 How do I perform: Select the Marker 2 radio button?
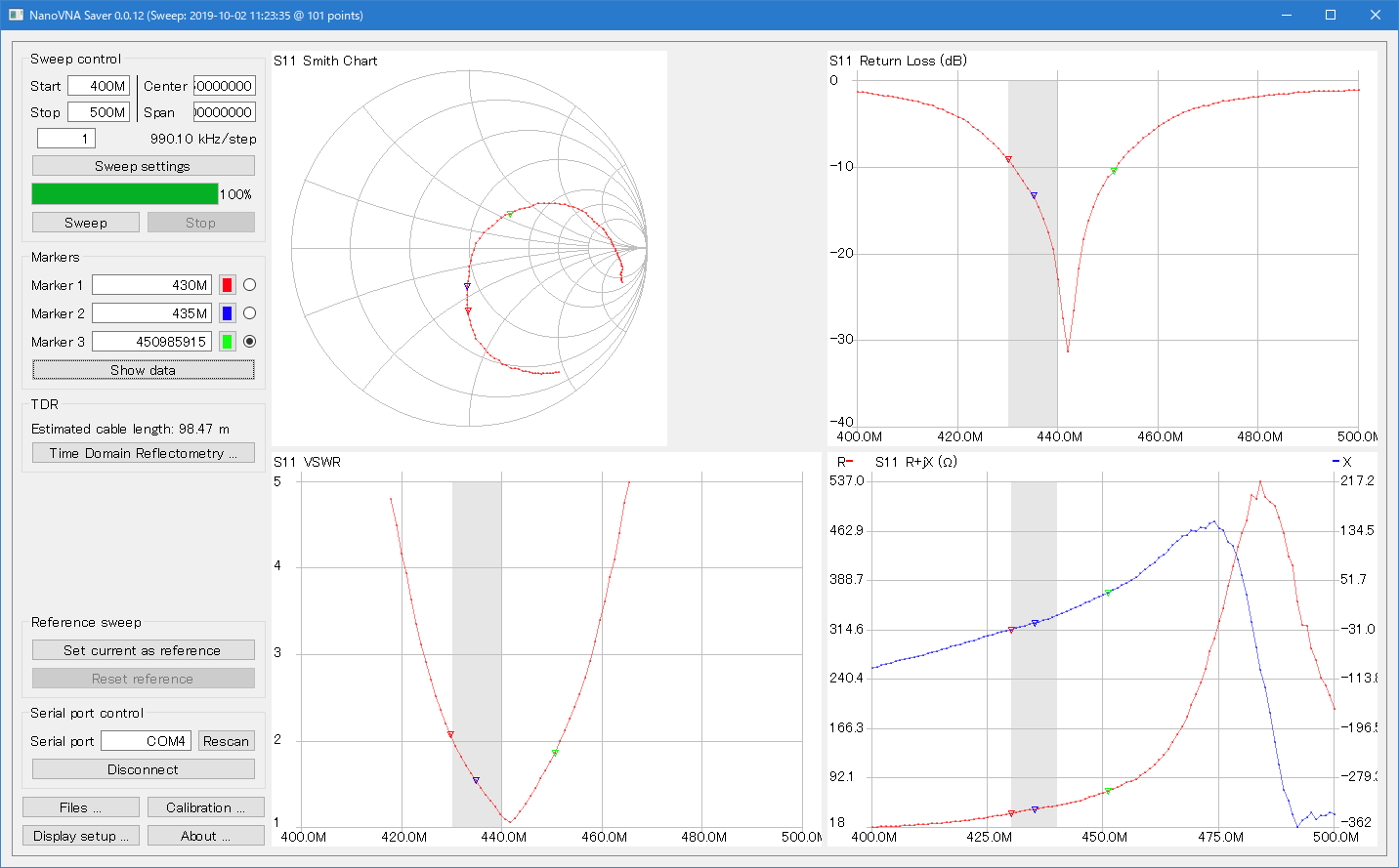click(x=250, y=313)
